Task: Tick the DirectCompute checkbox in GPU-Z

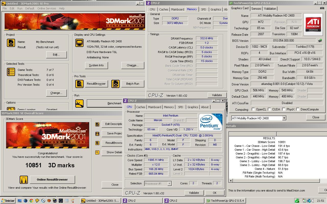Action: point(298,109)
